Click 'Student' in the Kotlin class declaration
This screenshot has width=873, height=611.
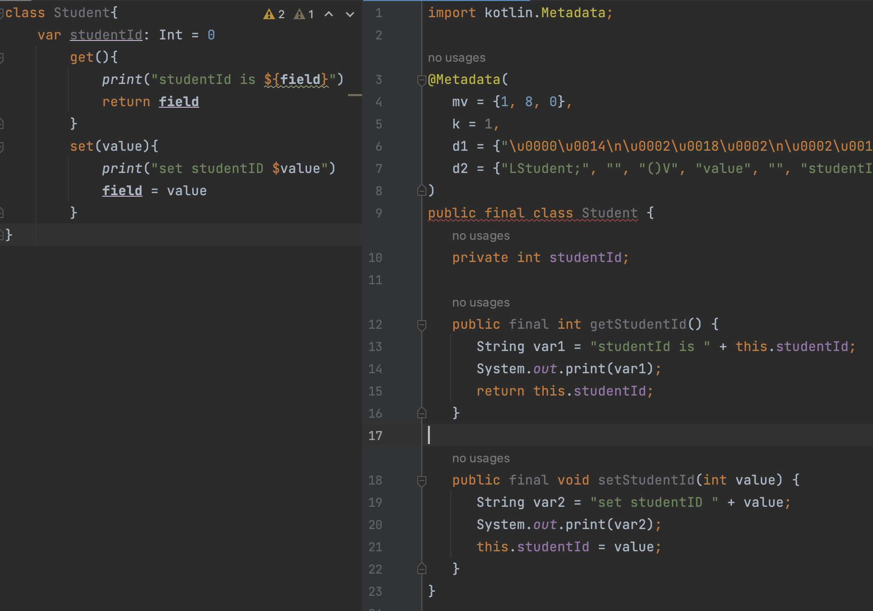coord(82,13)
